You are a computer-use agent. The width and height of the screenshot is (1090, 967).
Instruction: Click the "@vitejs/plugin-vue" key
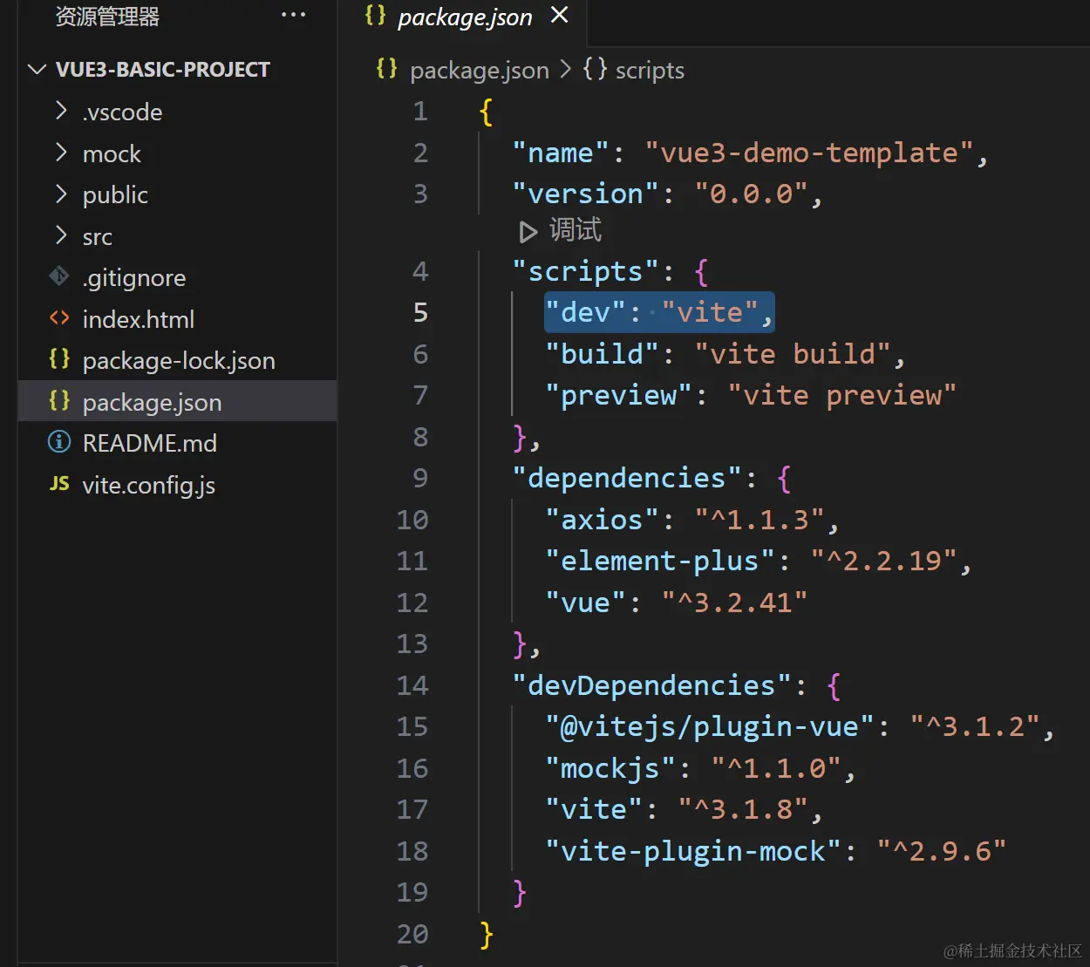710,726
